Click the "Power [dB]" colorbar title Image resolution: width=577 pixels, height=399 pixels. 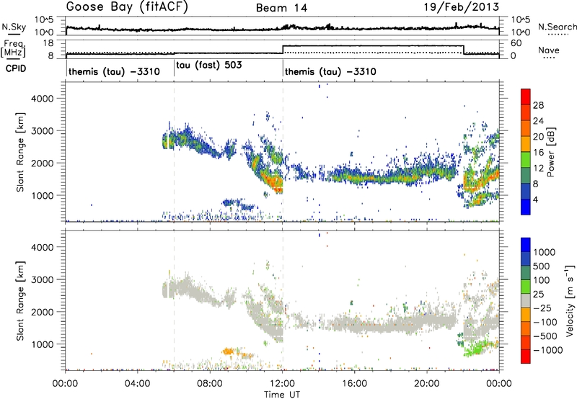point(550,152)
